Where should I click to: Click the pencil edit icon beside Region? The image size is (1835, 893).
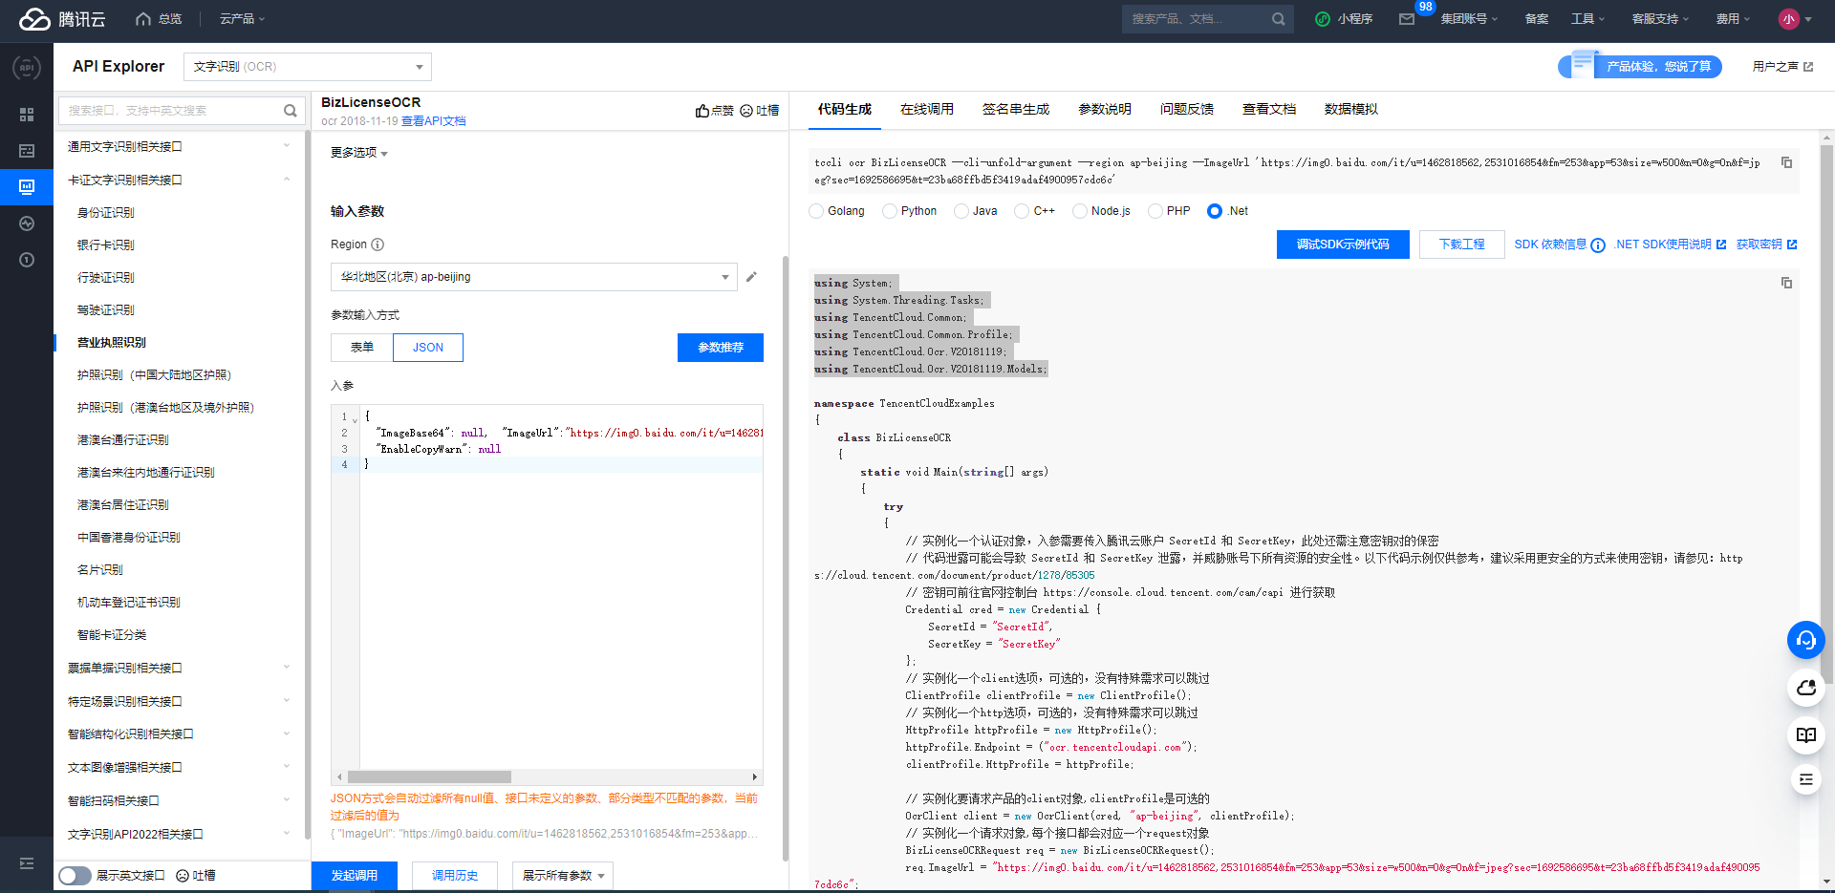tap(751, 277)
